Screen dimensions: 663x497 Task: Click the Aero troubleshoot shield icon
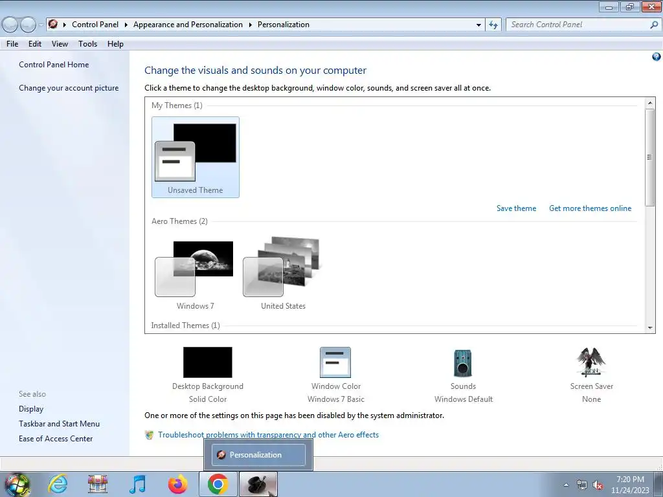[x=149, y=435]
